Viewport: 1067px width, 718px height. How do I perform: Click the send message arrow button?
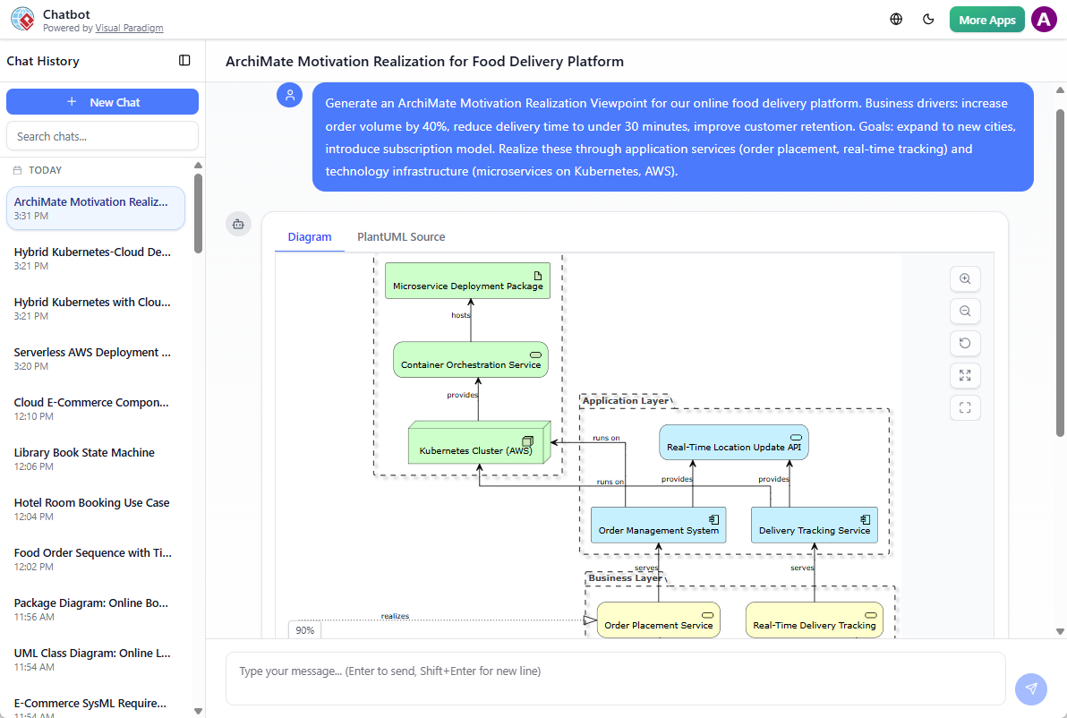[1030, 688]
